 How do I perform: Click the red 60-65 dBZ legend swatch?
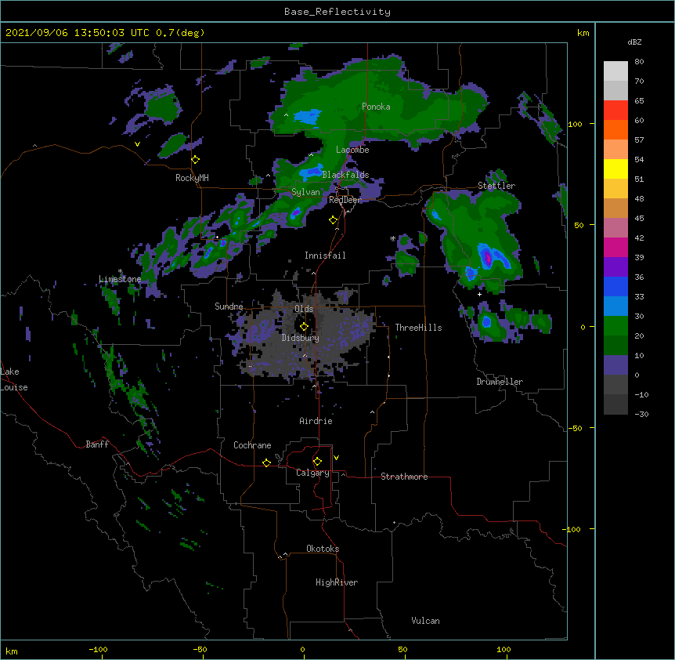point(615,111)
